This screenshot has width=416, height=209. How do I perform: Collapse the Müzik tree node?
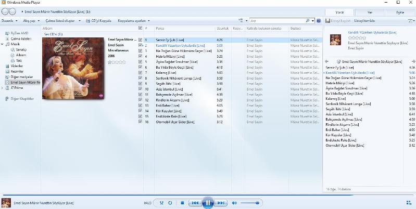click(x=3, y=44)
